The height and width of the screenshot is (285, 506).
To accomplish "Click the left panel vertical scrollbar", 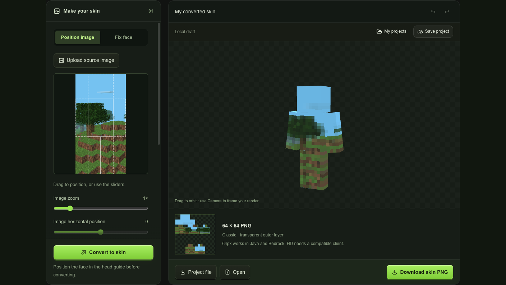I will pos(159,83).
